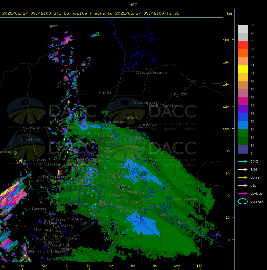Viewport: 267px width, 270px height.
Task: Click the 'Anchoris' place label
Action: [x=75, y=218]
